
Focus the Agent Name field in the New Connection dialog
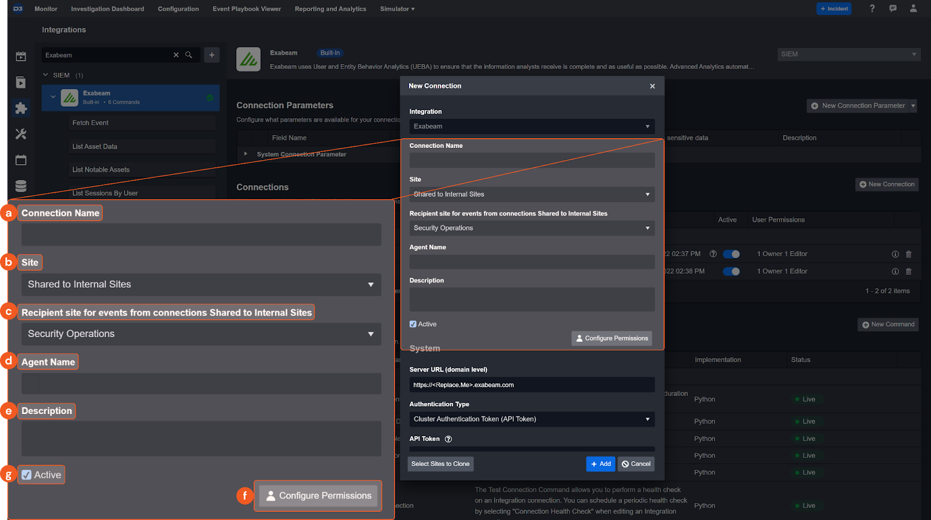(x=532, y=262)
